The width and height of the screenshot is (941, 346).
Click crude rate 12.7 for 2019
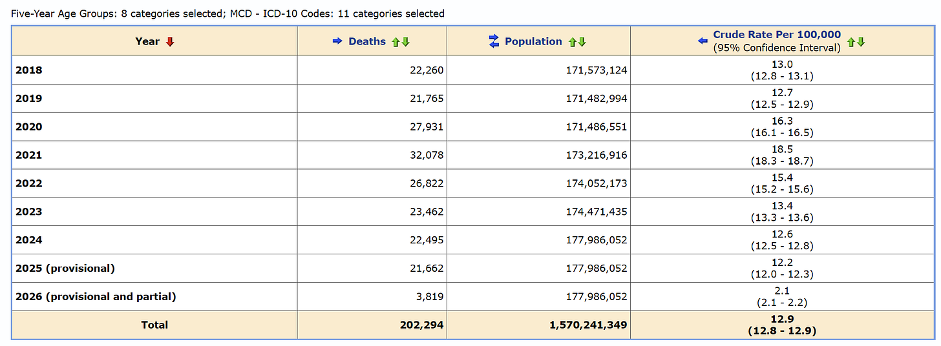point(782,92)
